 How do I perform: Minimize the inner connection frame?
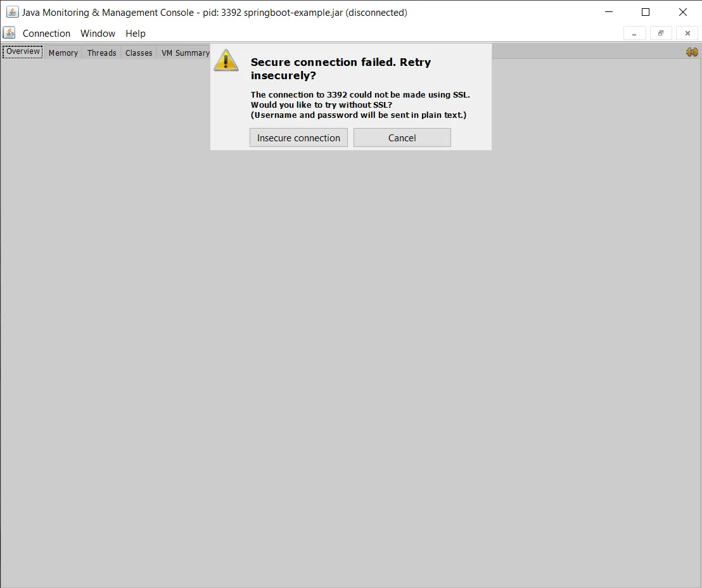(x=634, y=33)
